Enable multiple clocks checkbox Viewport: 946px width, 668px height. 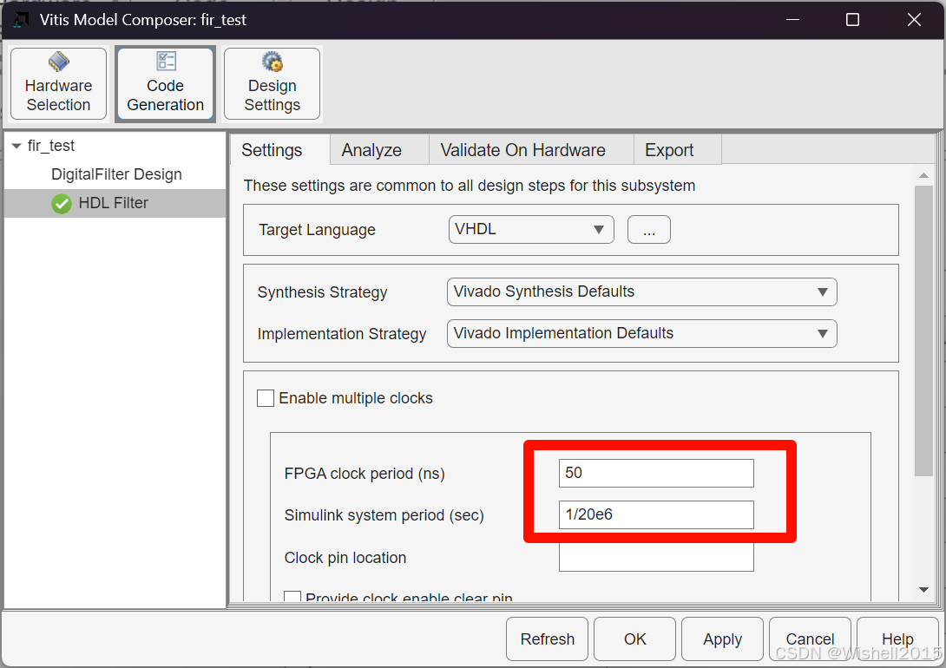tap(266, 398)
